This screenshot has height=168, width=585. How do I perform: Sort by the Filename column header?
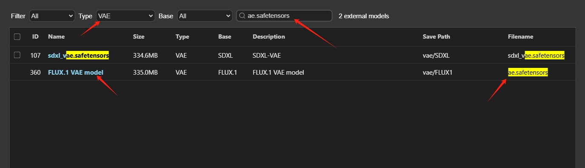point(520,36)
